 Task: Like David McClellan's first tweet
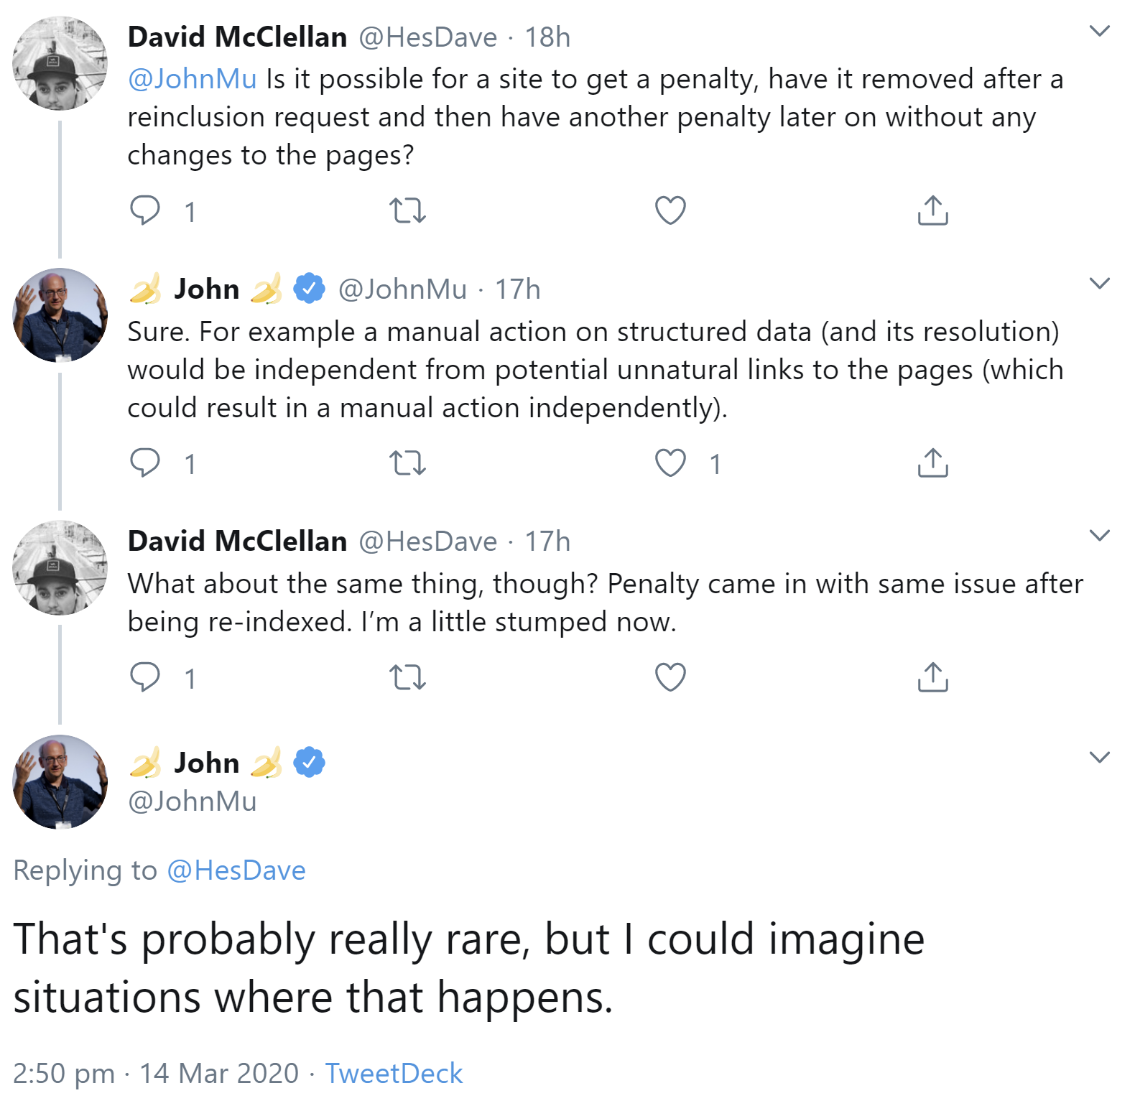coord(670,210)
